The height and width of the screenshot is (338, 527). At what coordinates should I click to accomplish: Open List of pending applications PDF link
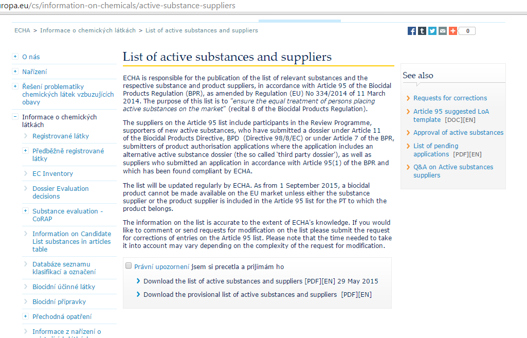(447, 150)
